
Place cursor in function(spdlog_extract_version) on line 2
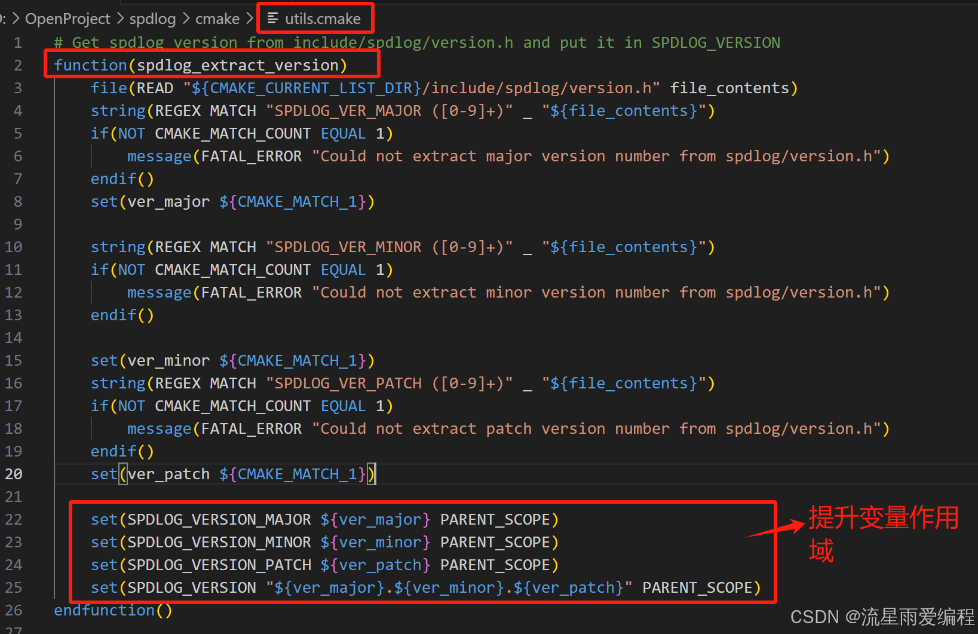(200, 65)
